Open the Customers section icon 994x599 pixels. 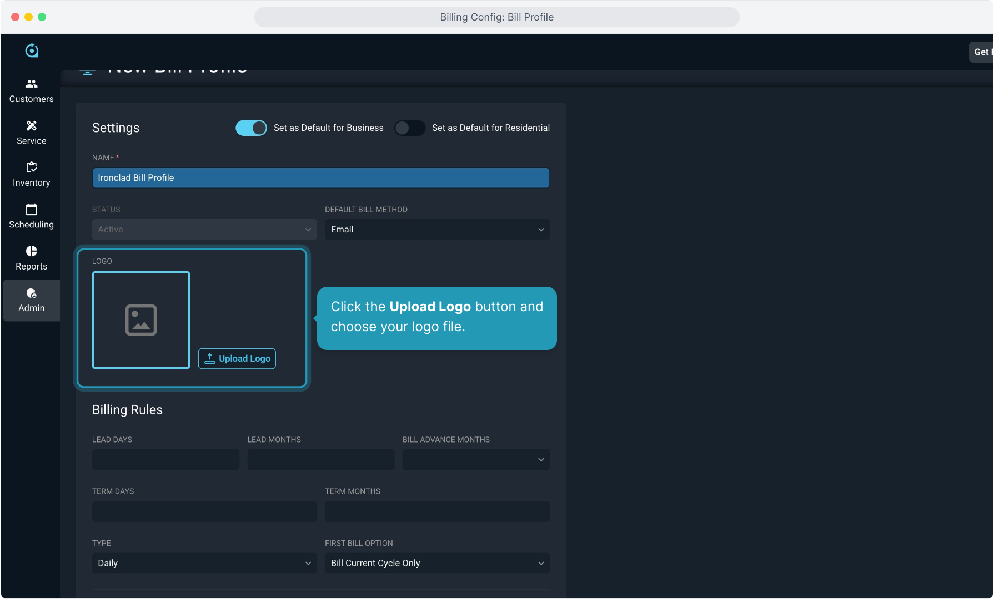32,84
